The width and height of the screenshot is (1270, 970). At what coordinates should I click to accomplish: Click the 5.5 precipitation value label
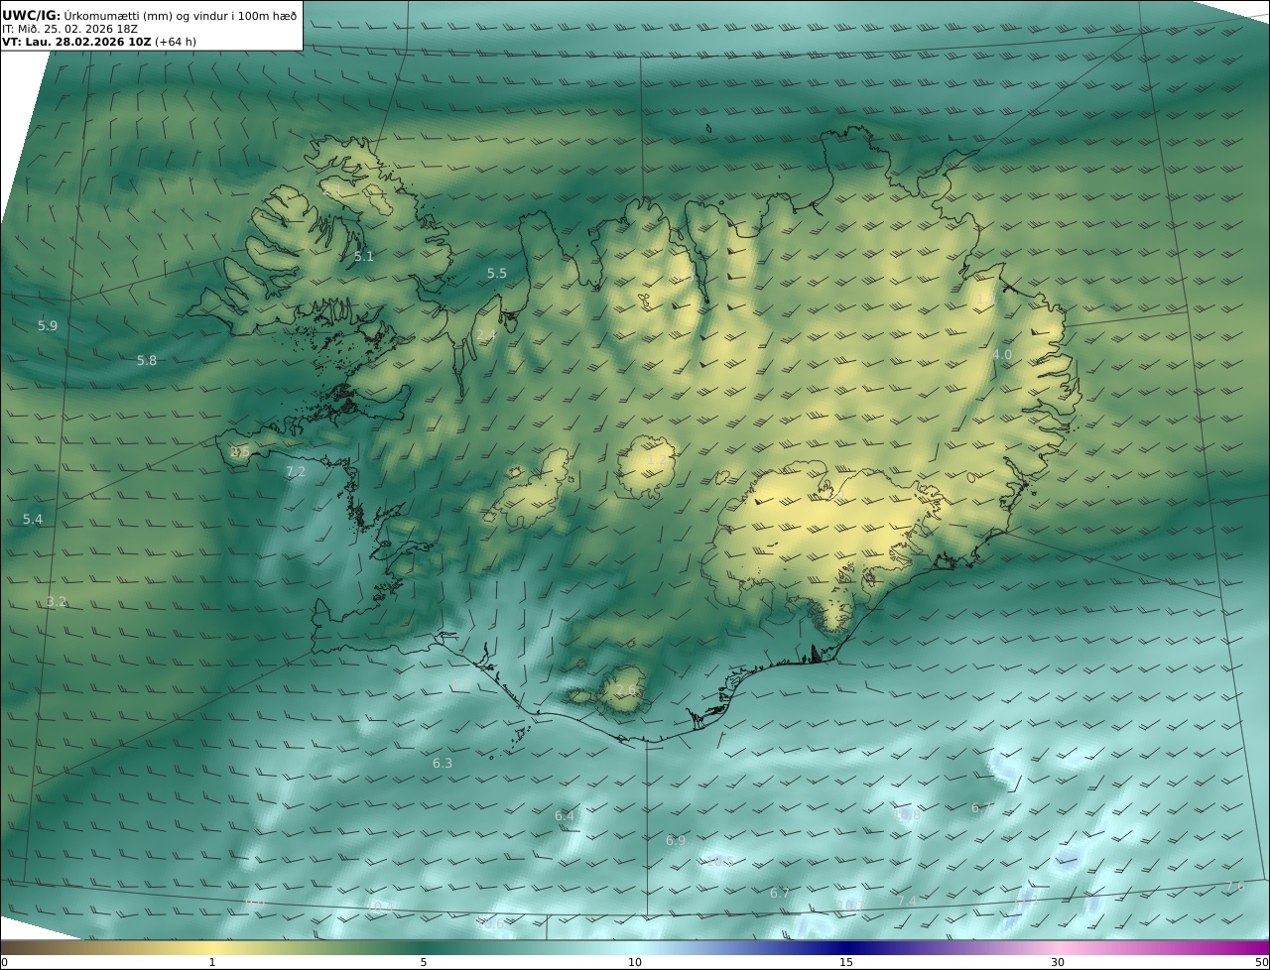(496, 273)
